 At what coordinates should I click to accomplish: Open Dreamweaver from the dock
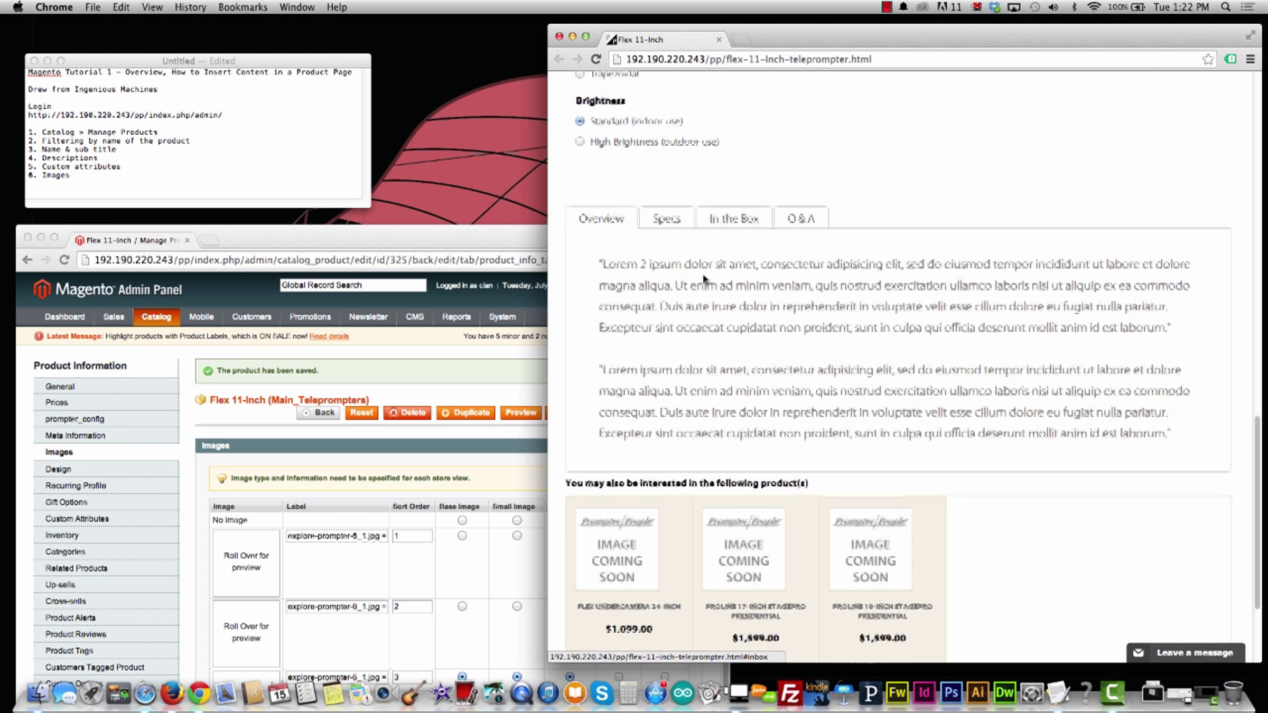[x=1004, y=693]
